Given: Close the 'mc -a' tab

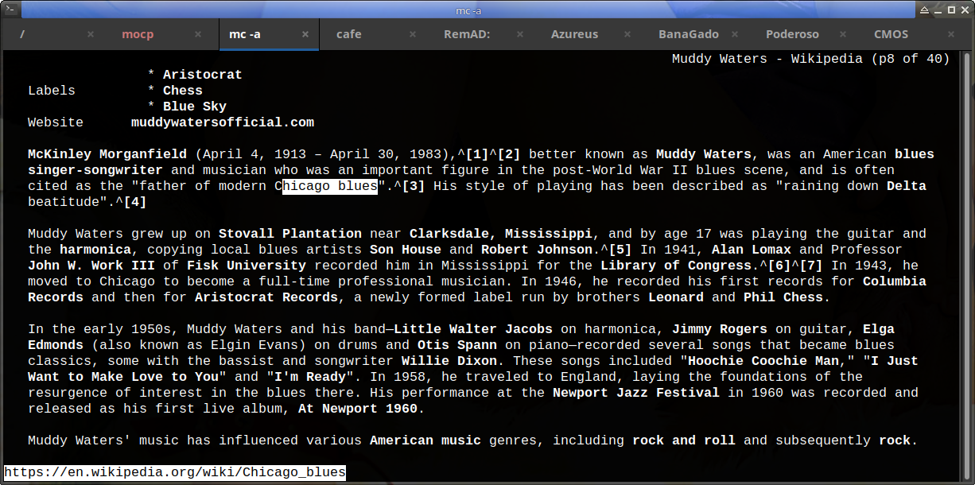Looking at the screenshot, I should pyautogui.click(x=305, y=34).
